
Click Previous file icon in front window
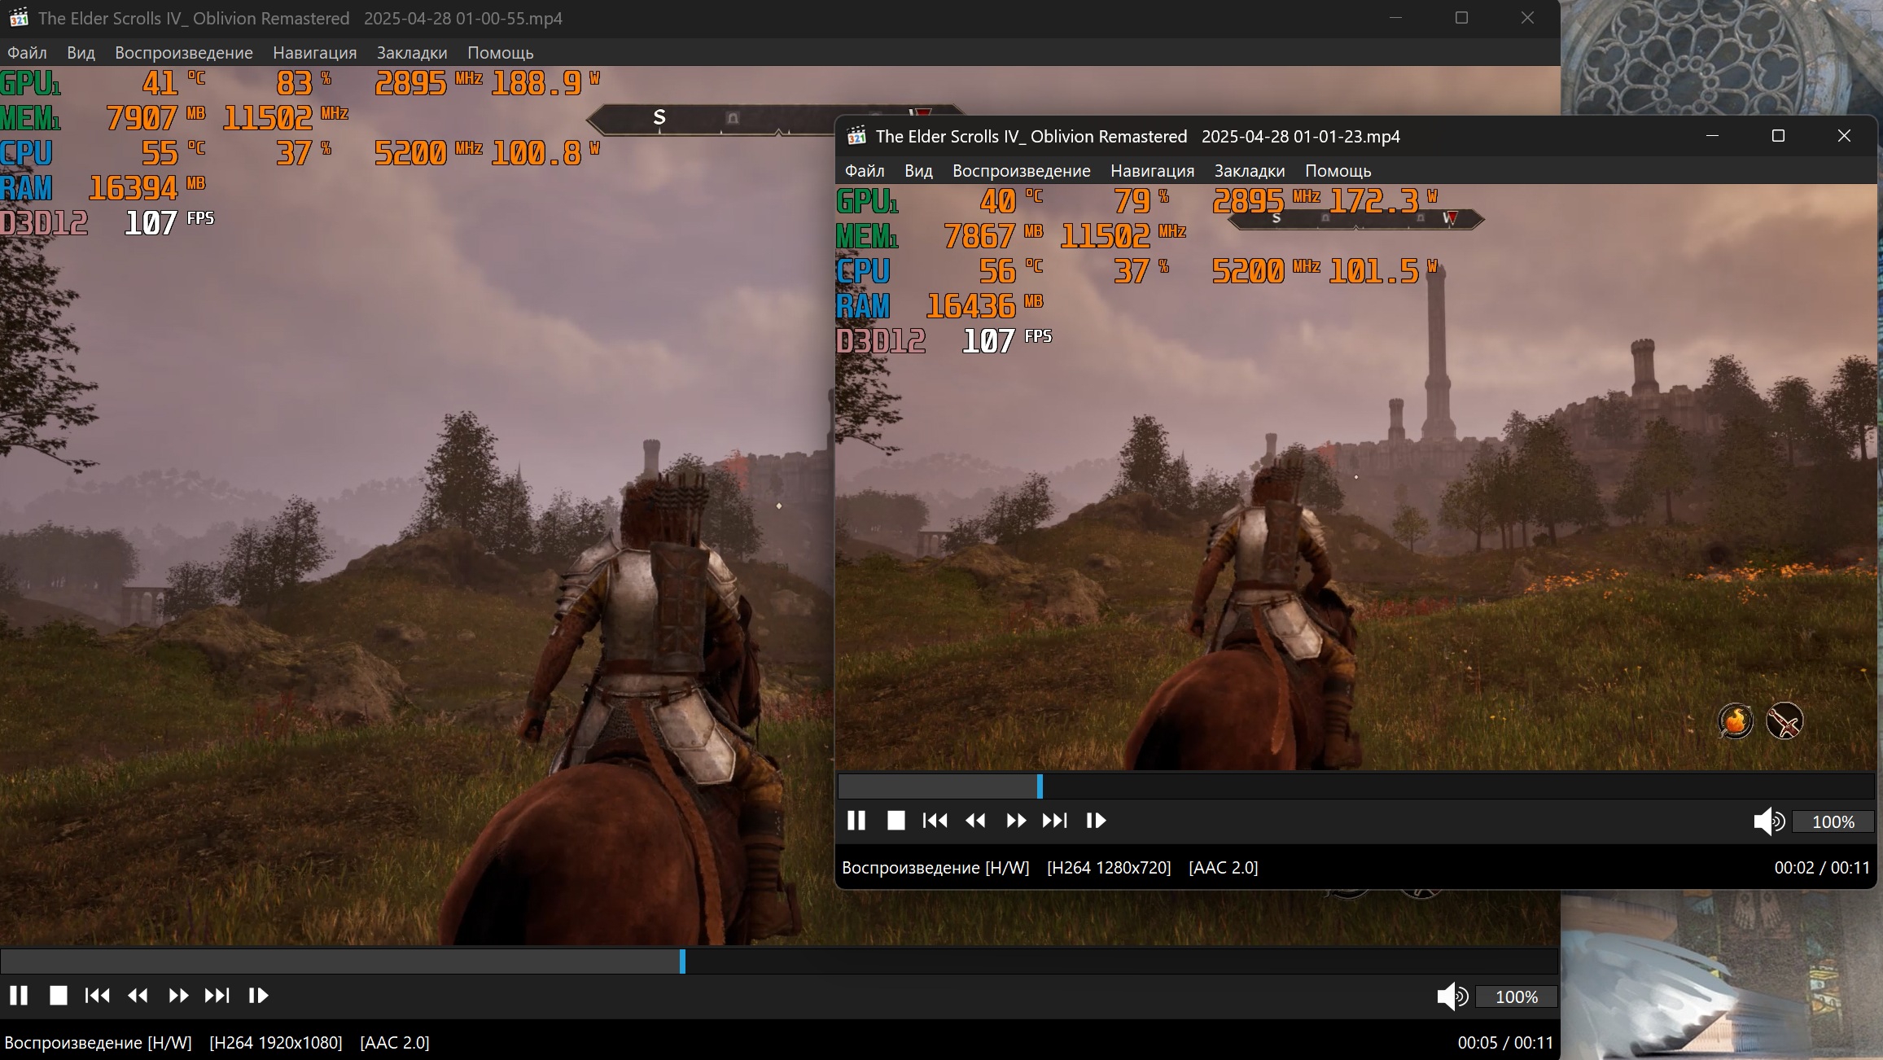[935, 821]
